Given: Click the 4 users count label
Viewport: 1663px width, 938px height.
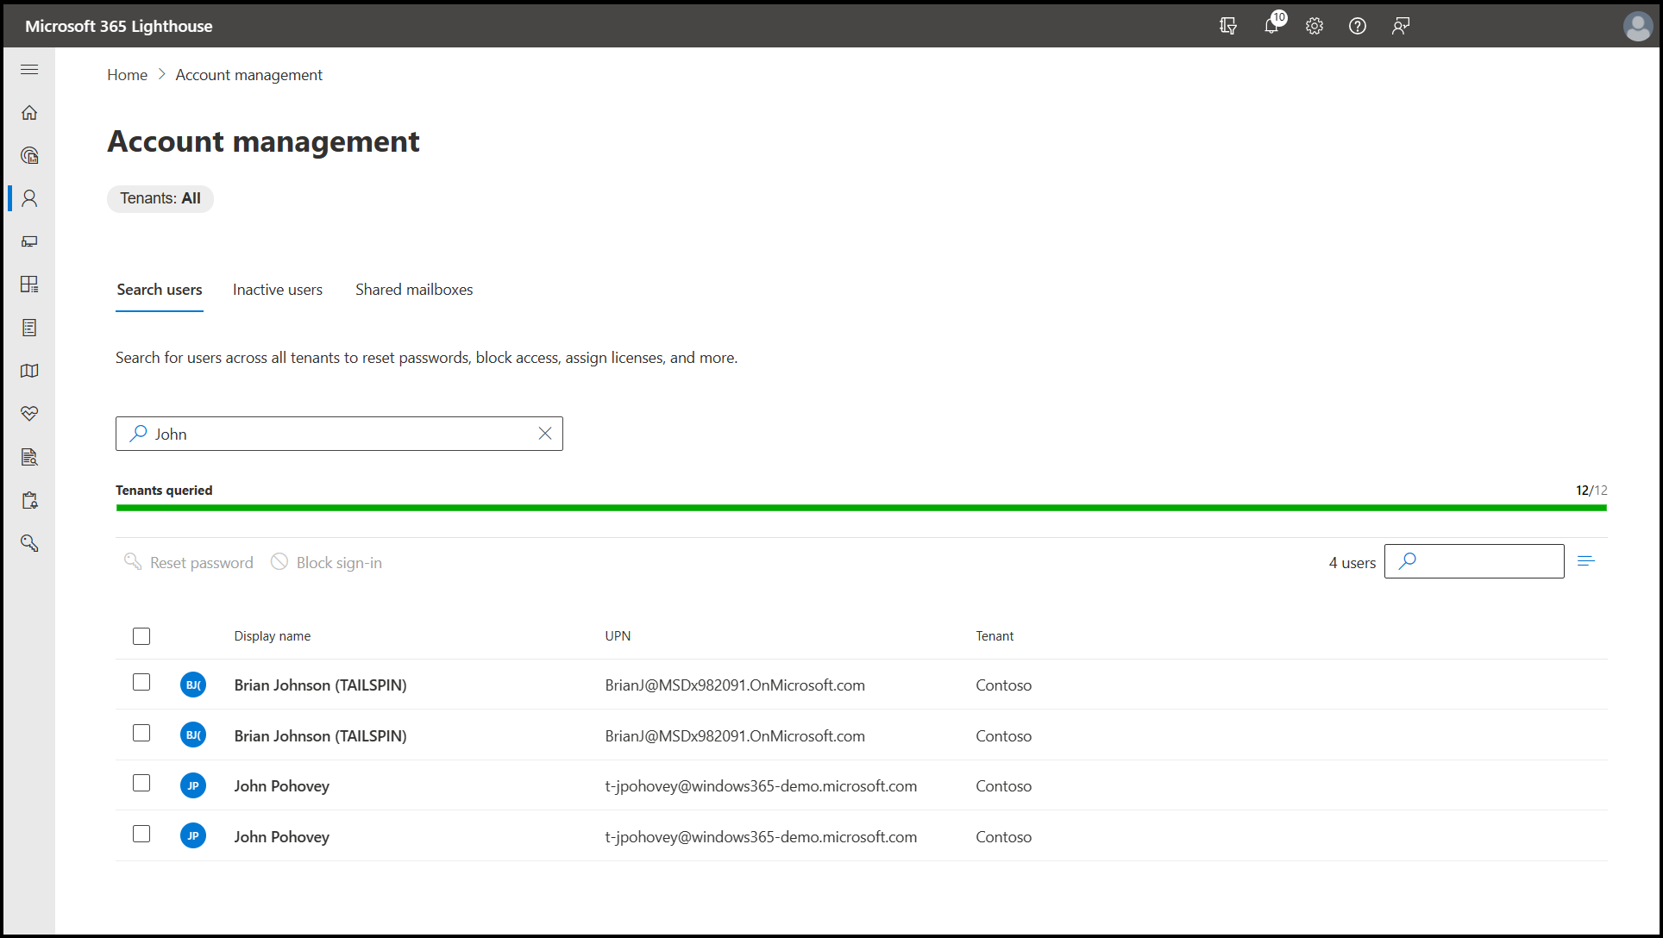Looking at the screenshot, I should 1352,563.
